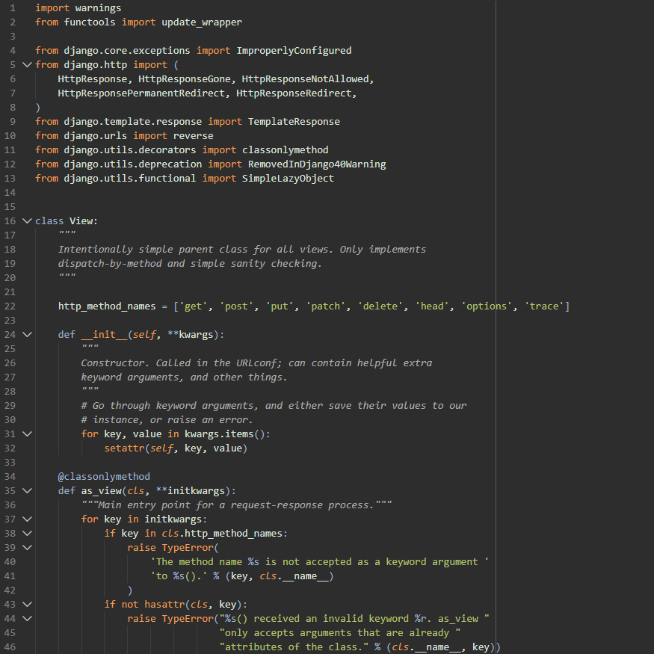Click 'HttpResponseGone' on line 6
Viewport: 654px width, 654px height.
click(185, 78)
